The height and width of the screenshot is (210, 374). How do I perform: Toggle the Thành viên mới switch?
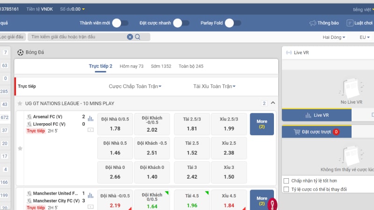click(120, 23)
